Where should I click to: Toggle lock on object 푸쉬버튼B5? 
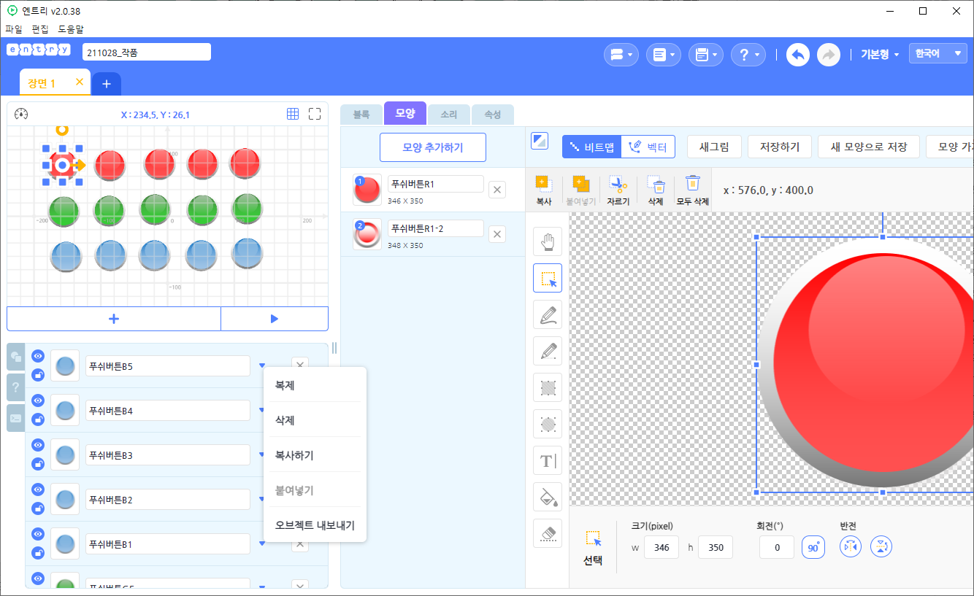39,375
